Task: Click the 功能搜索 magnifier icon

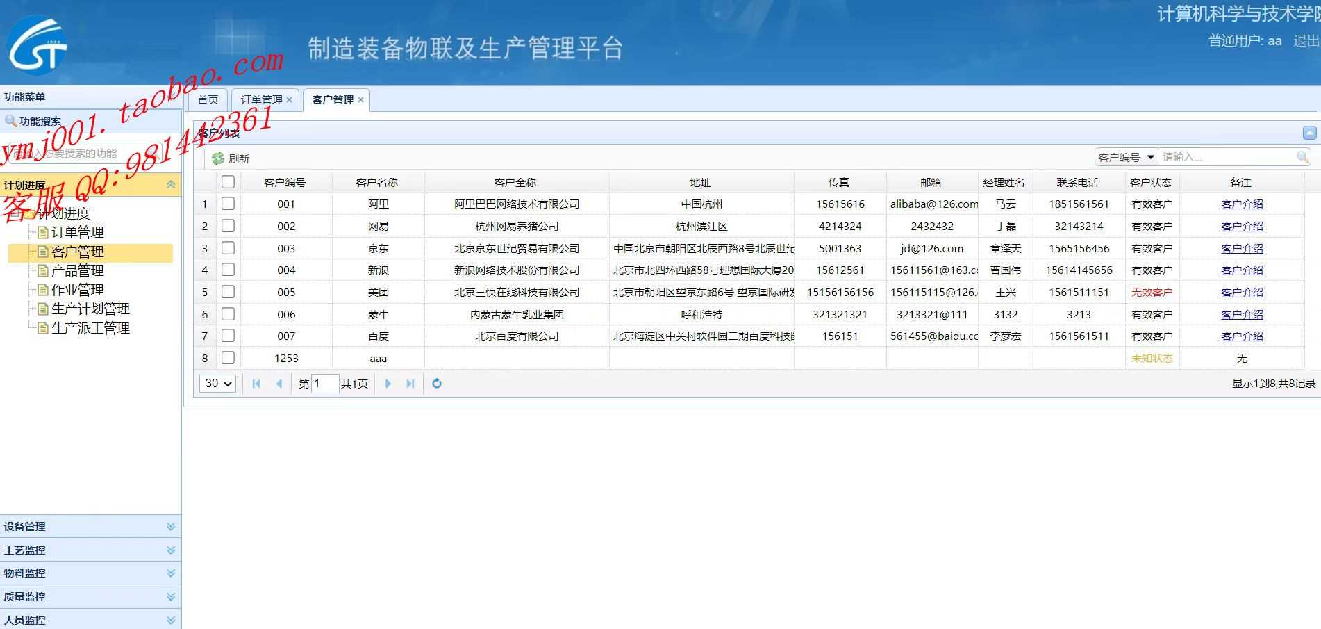Action: [x=10, y=121]
